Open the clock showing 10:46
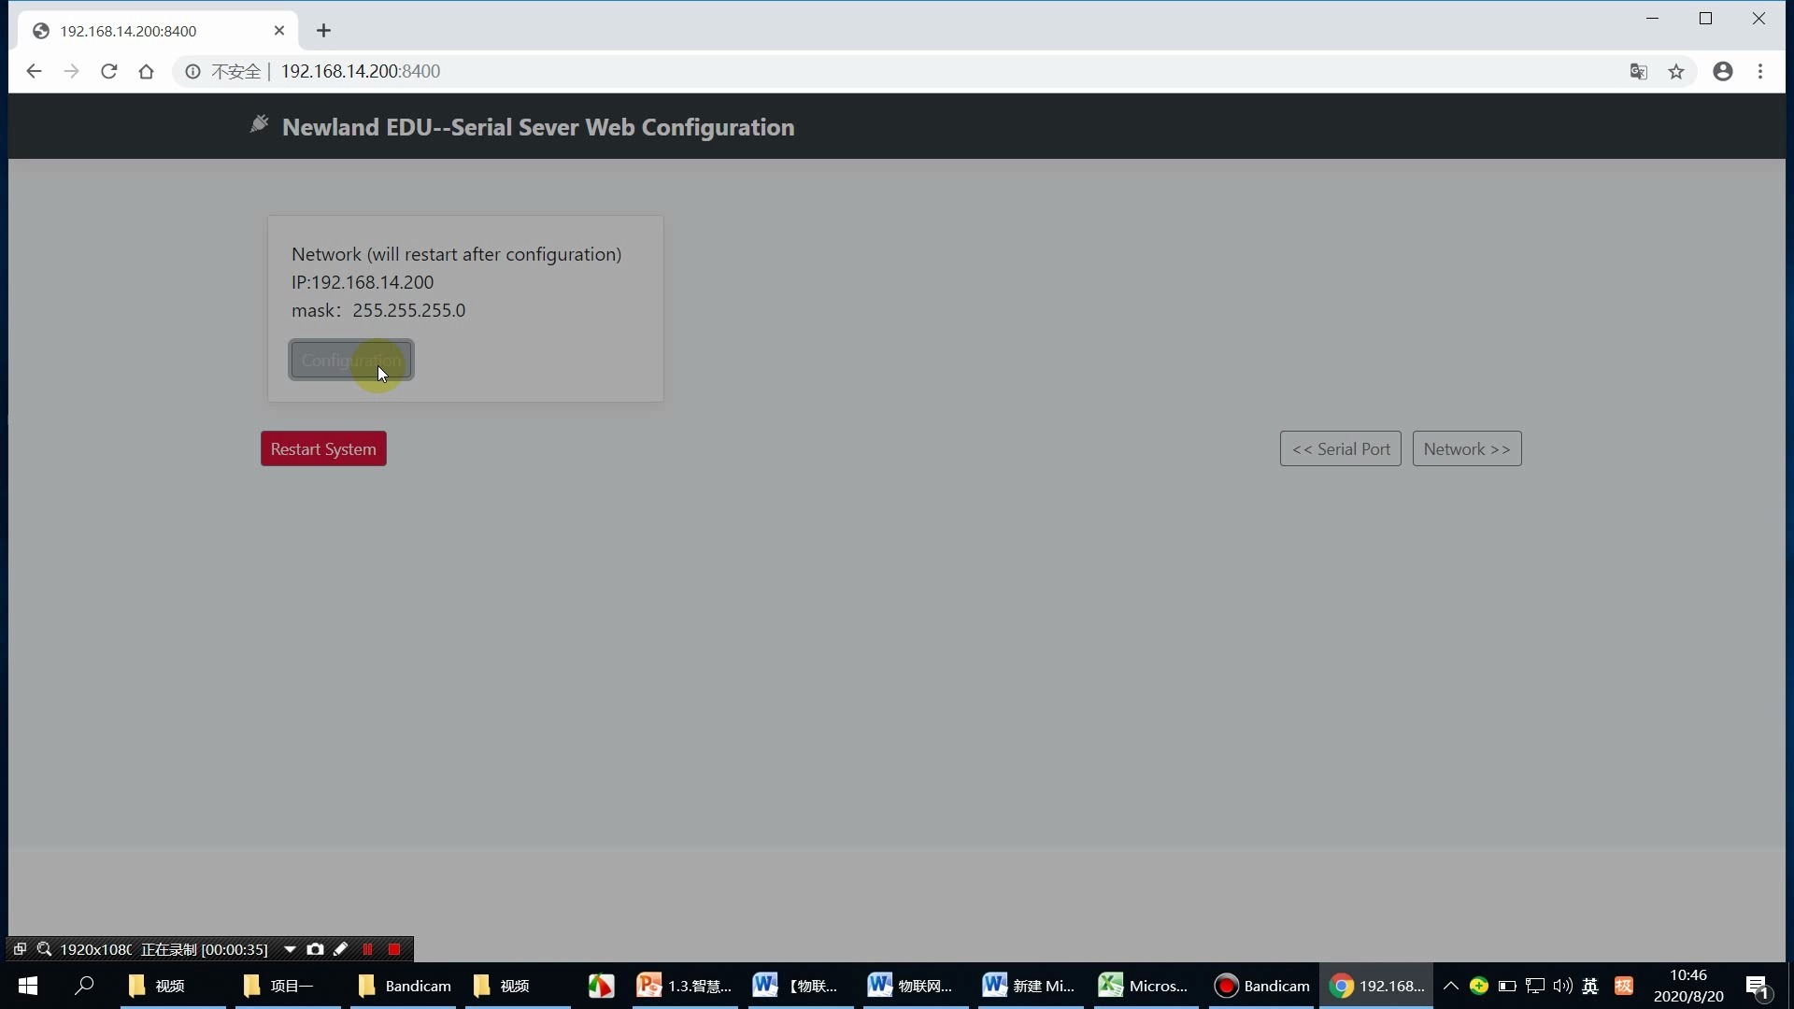Image resolution: width=1794 pixels, height=1009 pixels. click(1688, 986)
